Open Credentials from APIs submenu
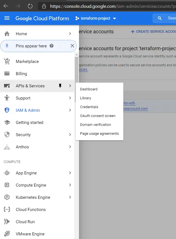176x239 pixels. pyautogui.click(x=99, y=107)
